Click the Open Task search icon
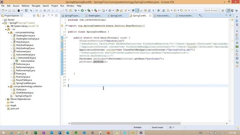Viewport: 240px width, 135px height. (121, 10)
